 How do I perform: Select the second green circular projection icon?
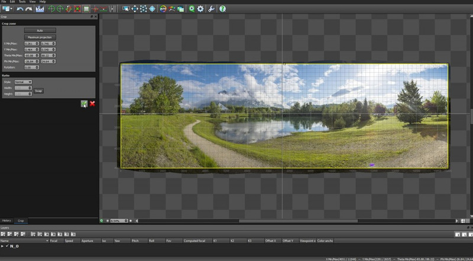point(60,9)
